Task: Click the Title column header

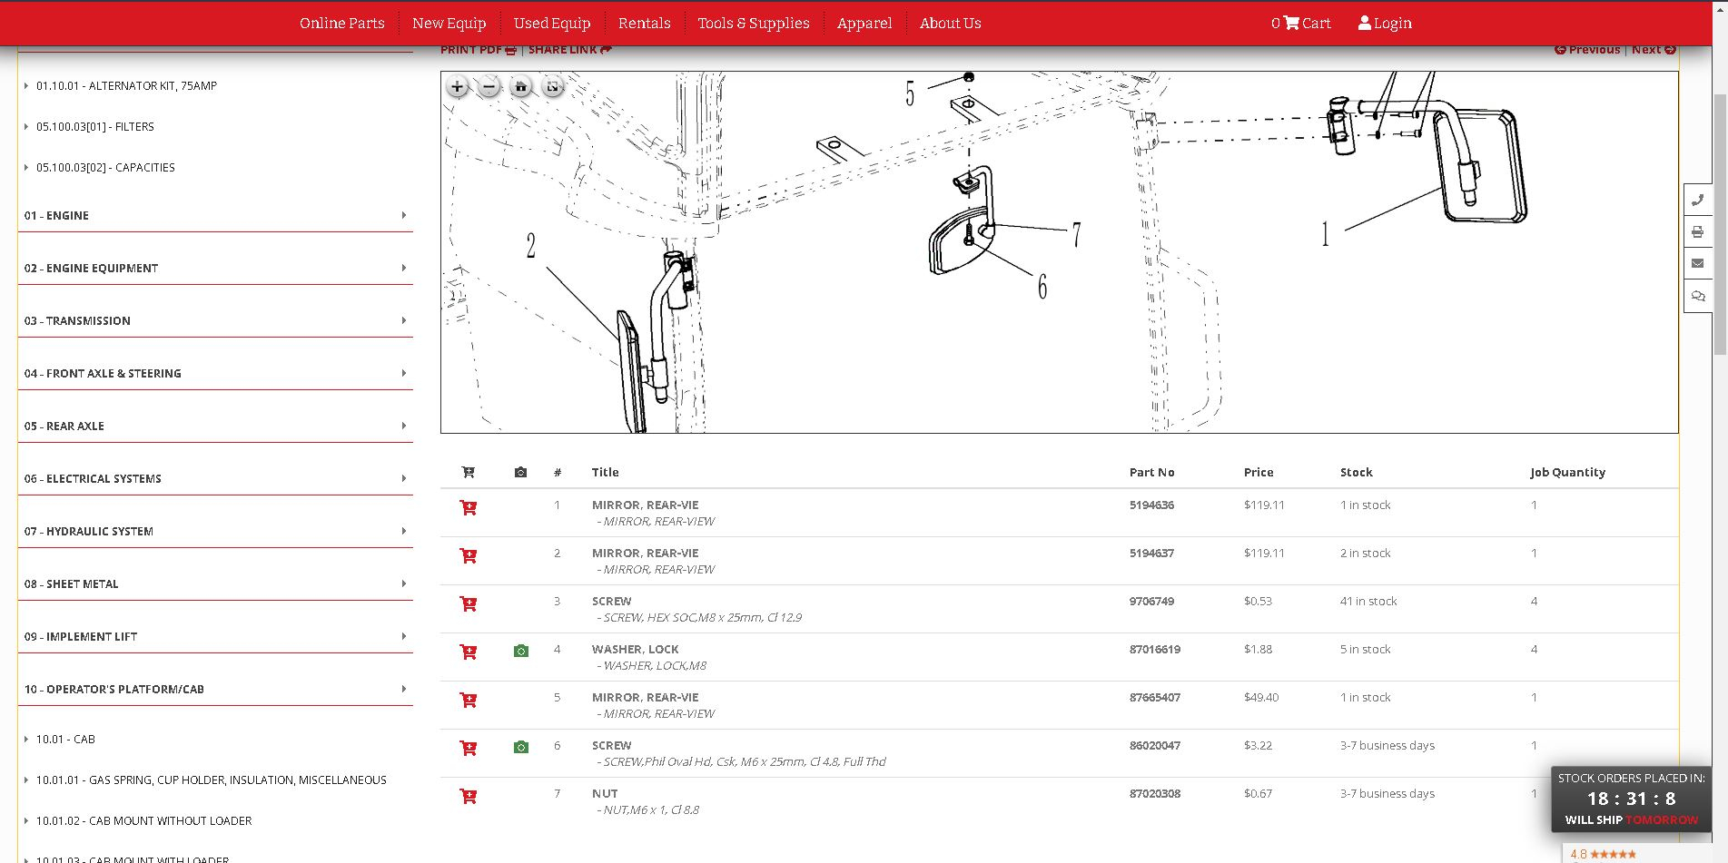Action: [606, 473]
